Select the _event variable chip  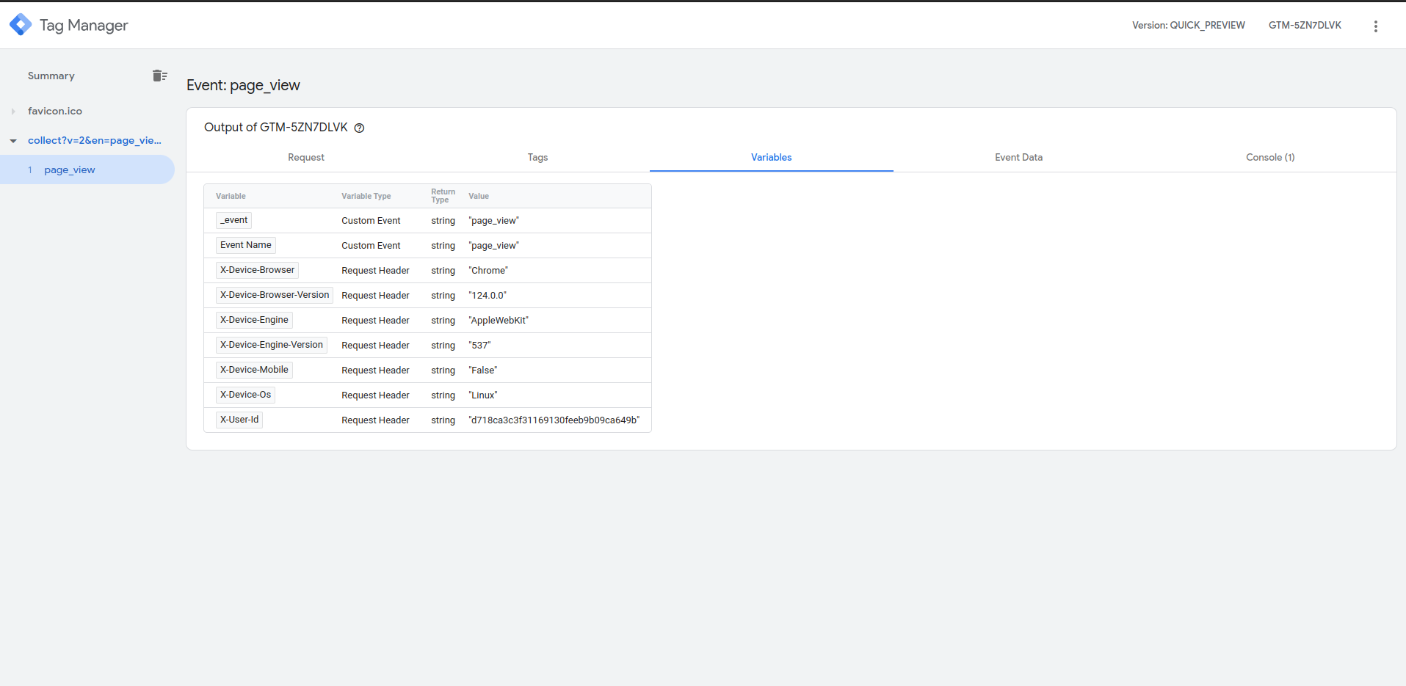(233, 219)
